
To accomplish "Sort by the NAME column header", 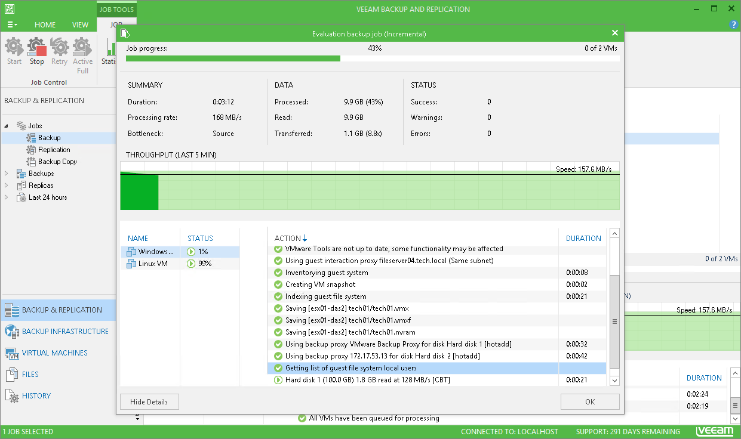I will 138,239.
